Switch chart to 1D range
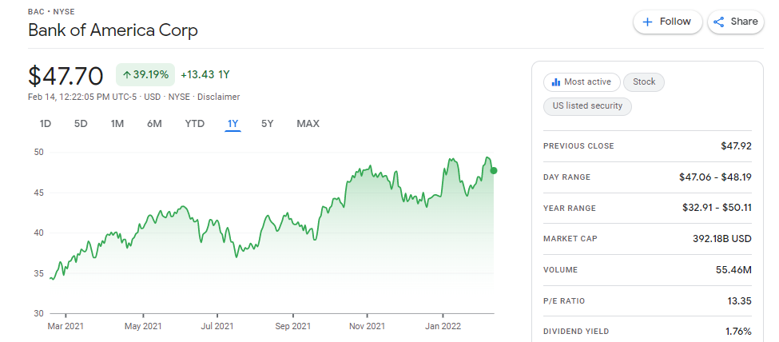The width and height of the screenshot is (779, 342). [46, 124]
